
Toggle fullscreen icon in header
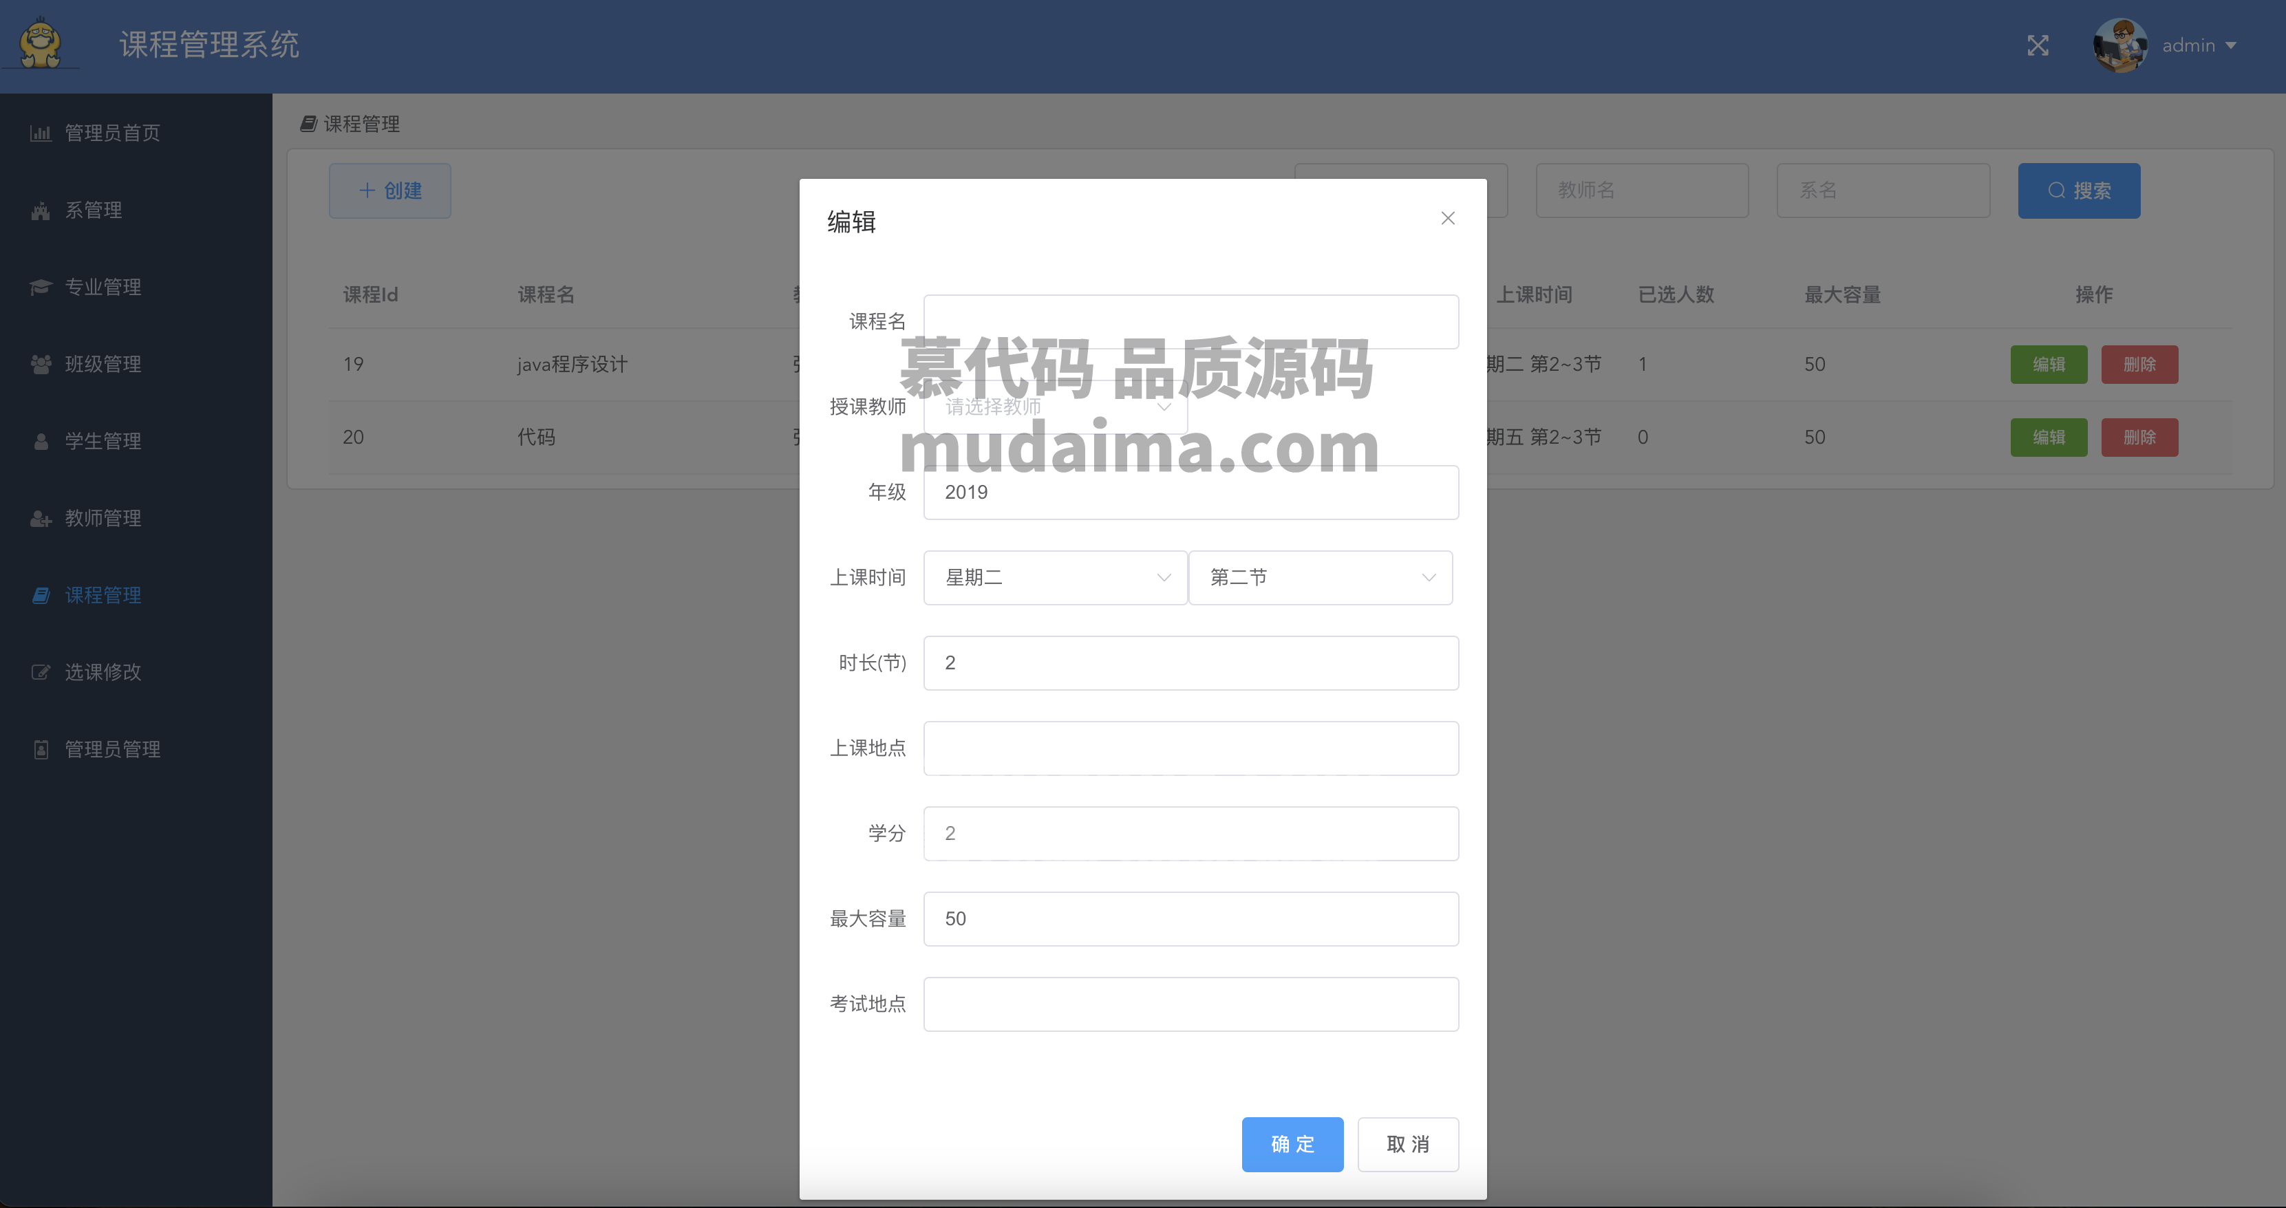click(2038, 45)
